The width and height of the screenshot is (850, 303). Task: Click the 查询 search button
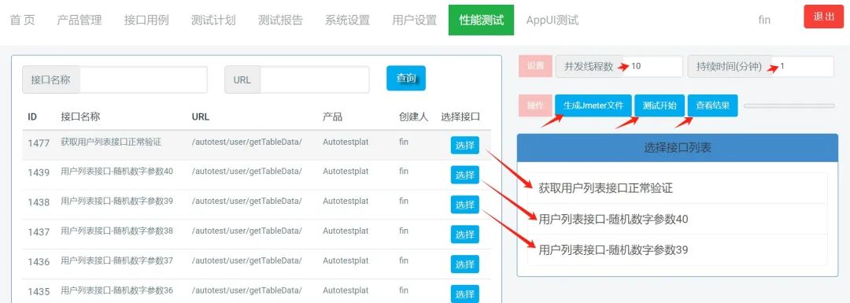click(406, 78)
